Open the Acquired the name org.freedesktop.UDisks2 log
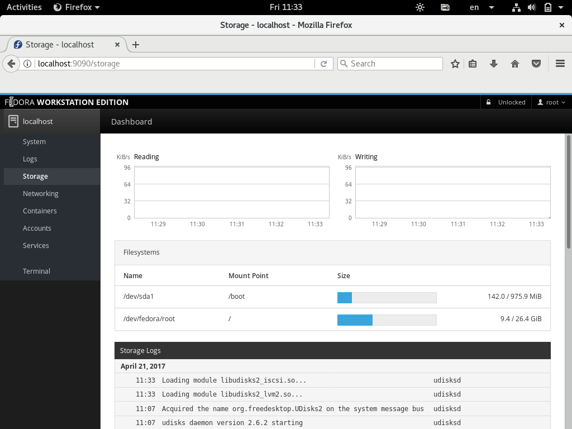This screenshot has width=572, height=429. [332, 409]
